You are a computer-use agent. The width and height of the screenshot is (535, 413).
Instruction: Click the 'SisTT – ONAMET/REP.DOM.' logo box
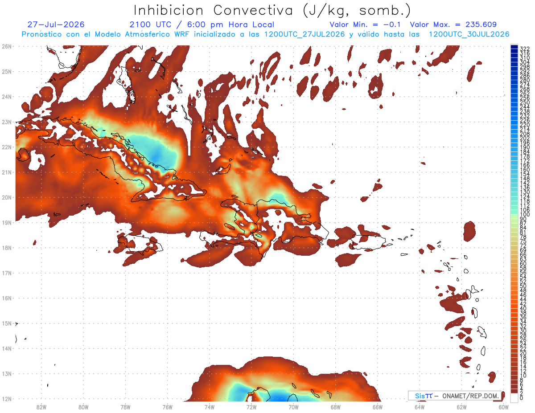click(455, 396)
